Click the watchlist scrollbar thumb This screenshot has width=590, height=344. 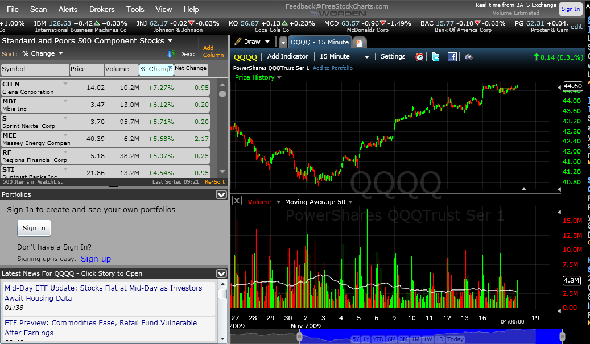coord(222,94)
